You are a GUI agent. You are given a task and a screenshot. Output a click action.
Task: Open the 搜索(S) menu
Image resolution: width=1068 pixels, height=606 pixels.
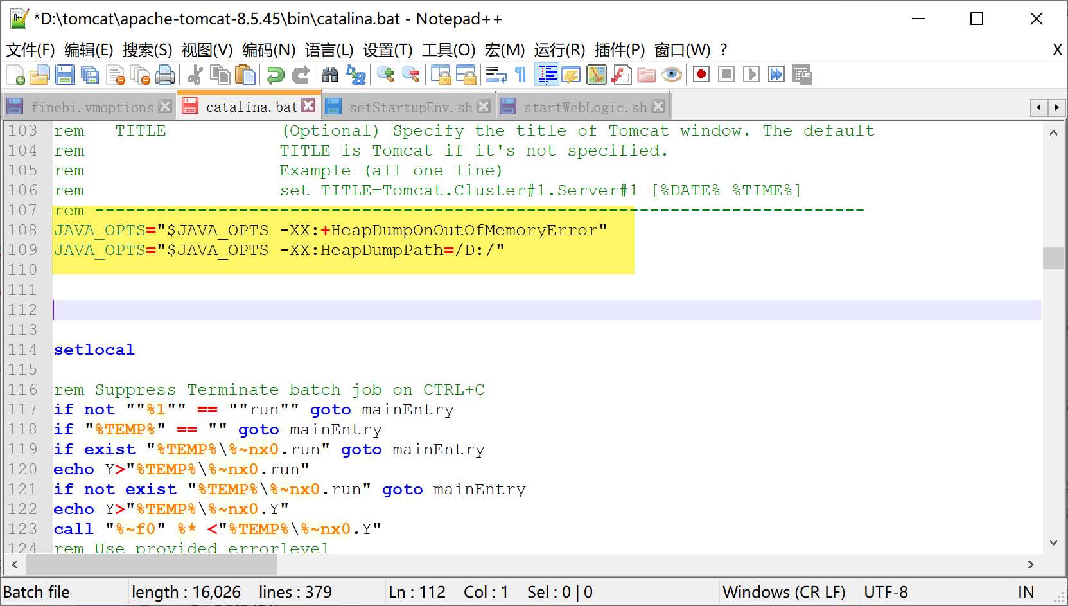coord(148,50)
